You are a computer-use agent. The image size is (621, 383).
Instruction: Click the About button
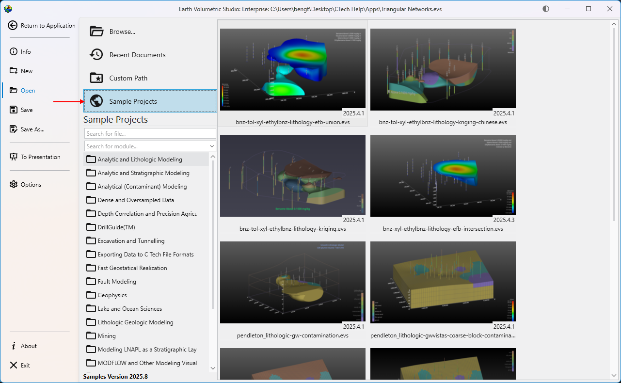[29, 346]
